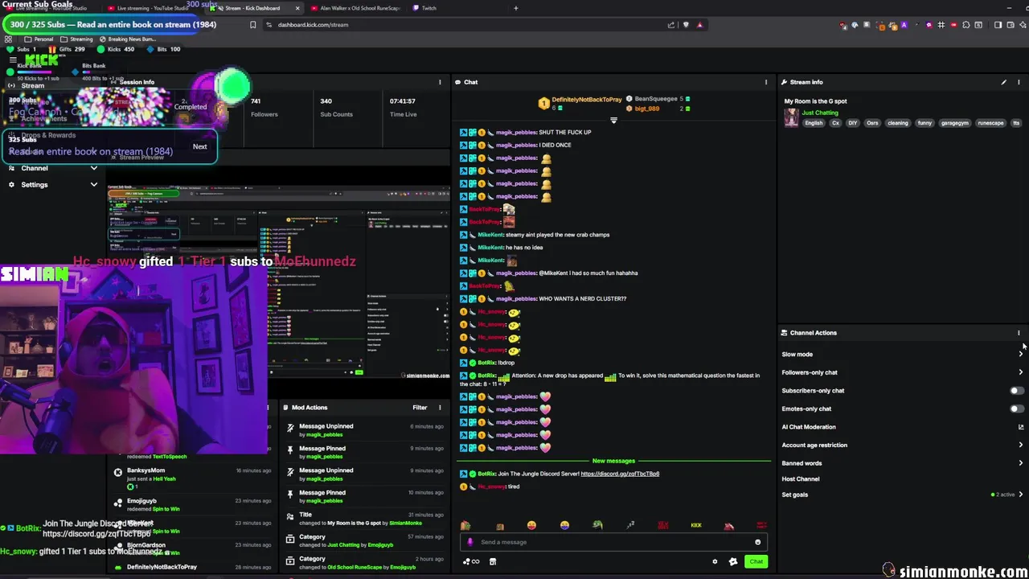The height and width of the screenshot is (579, 1029).
Task: Click the green Chat send button
Action: [x=756, y=561]
